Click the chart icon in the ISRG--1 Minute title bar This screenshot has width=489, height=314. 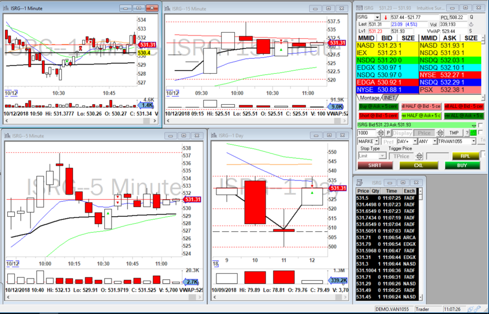point(7,8)
